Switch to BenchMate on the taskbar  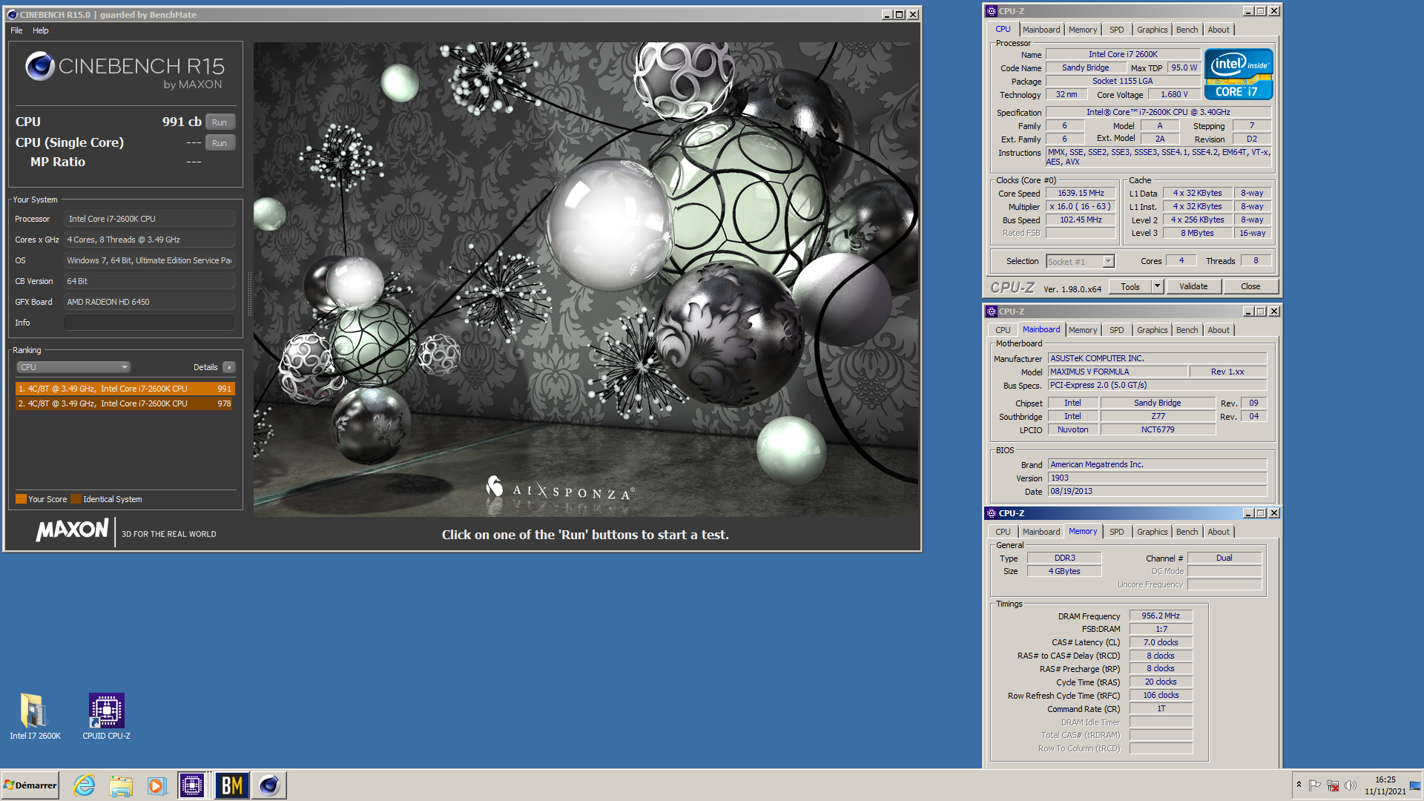coord(231,785)
